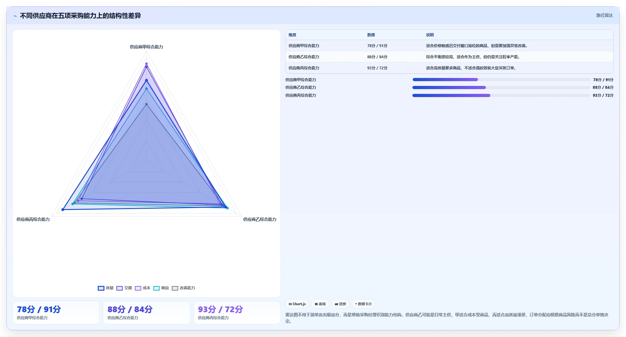Viewport: 626px width, 337px height.
Task: Toggle the 改善能力 legend series
Action: coord(183,288)
